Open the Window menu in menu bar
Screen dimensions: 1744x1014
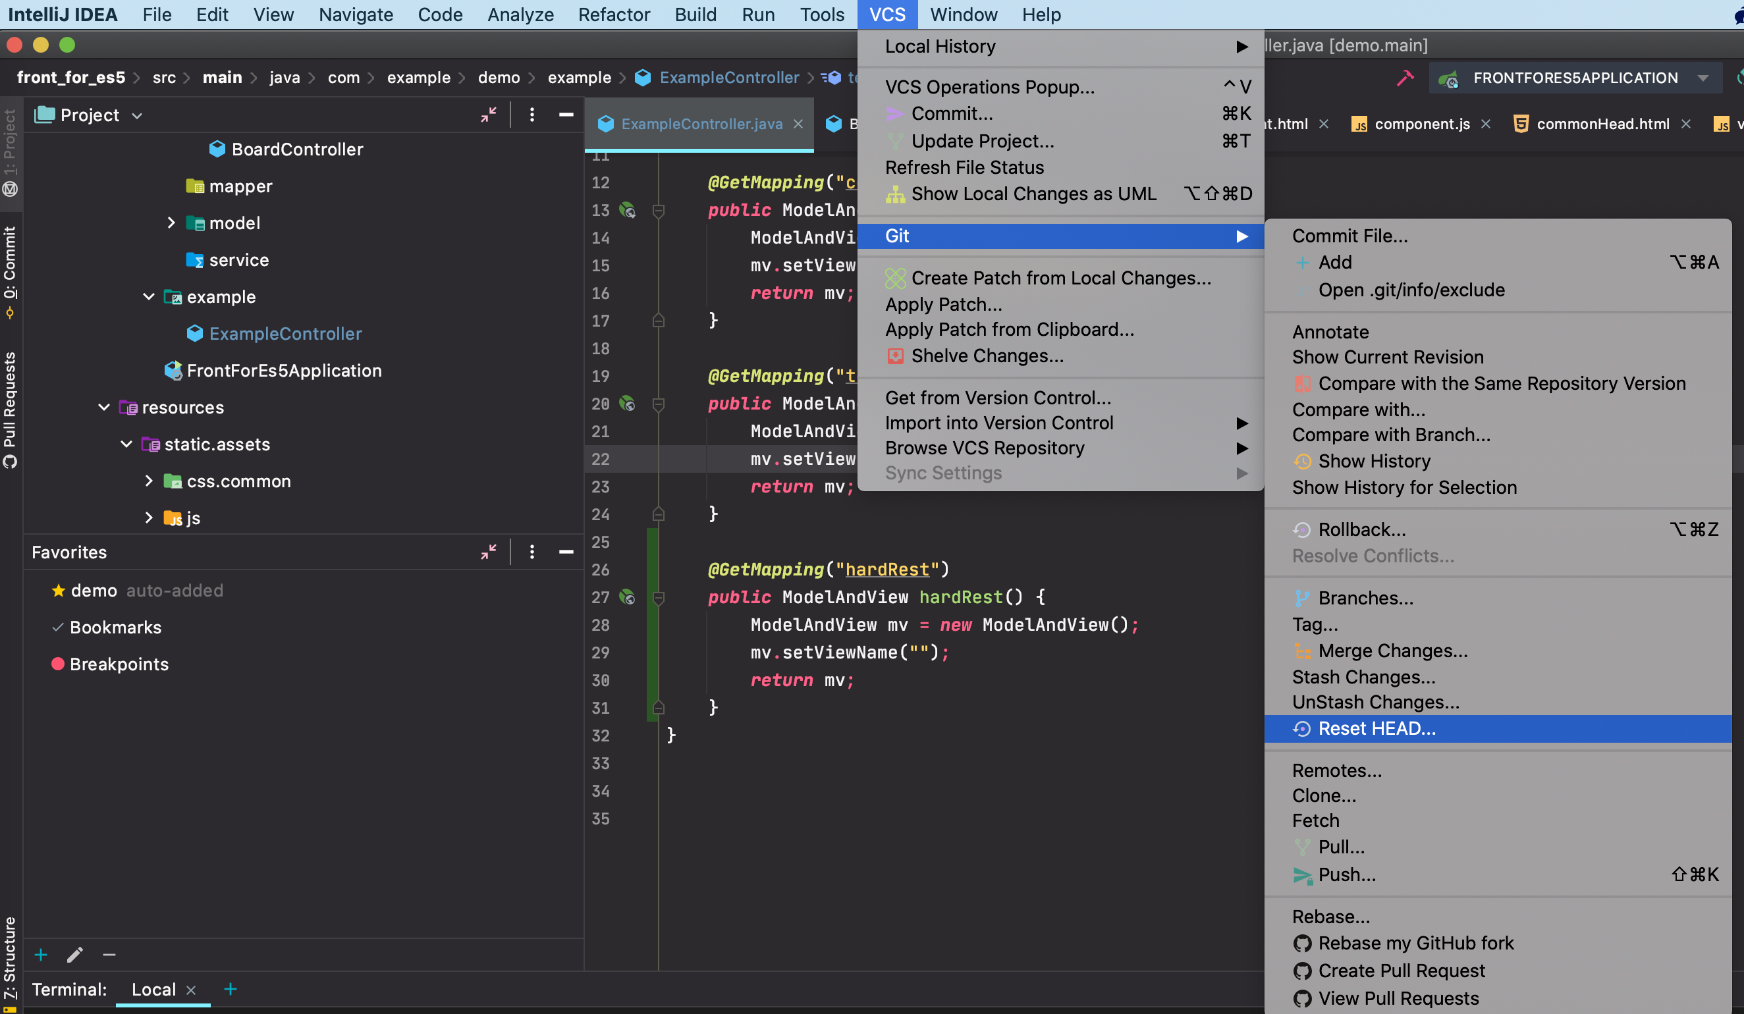[964, 14]
